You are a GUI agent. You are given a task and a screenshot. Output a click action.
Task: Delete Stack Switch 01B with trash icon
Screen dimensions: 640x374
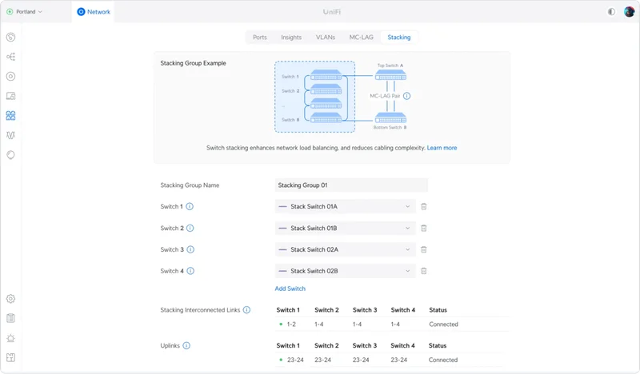click(x=424, y=228)
